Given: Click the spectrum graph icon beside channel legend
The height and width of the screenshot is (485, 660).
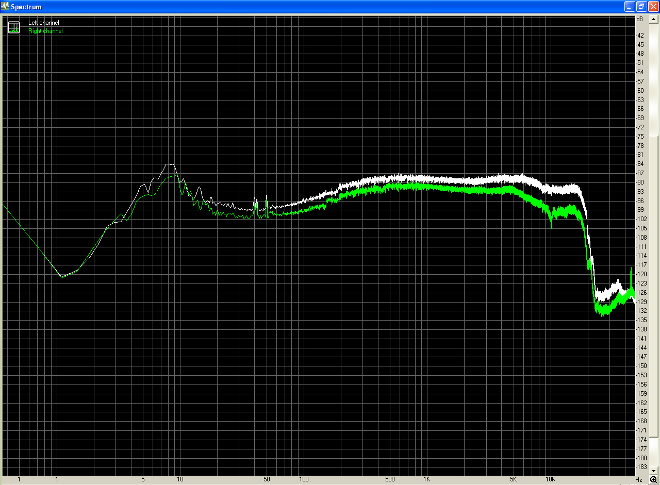Looking at the screenshot, I should [x=14, y=27].
